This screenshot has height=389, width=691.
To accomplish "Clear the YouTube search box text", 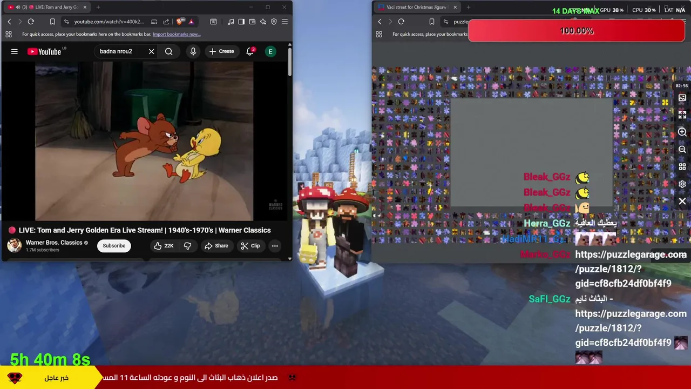I will [151, 51].
